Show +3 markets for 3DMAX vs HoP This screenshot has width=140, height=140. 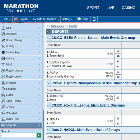pyautogui.click(x=118, y=124)
